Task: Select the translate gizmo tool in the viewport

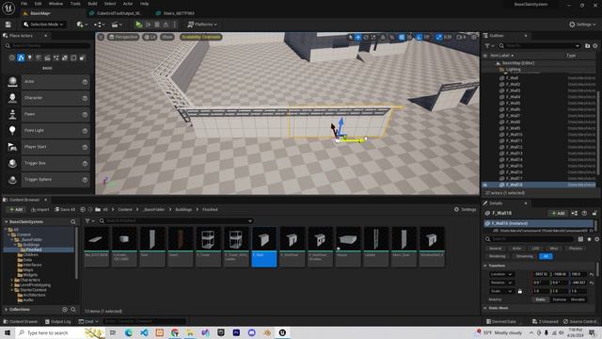Action: [x=357, y=37]
